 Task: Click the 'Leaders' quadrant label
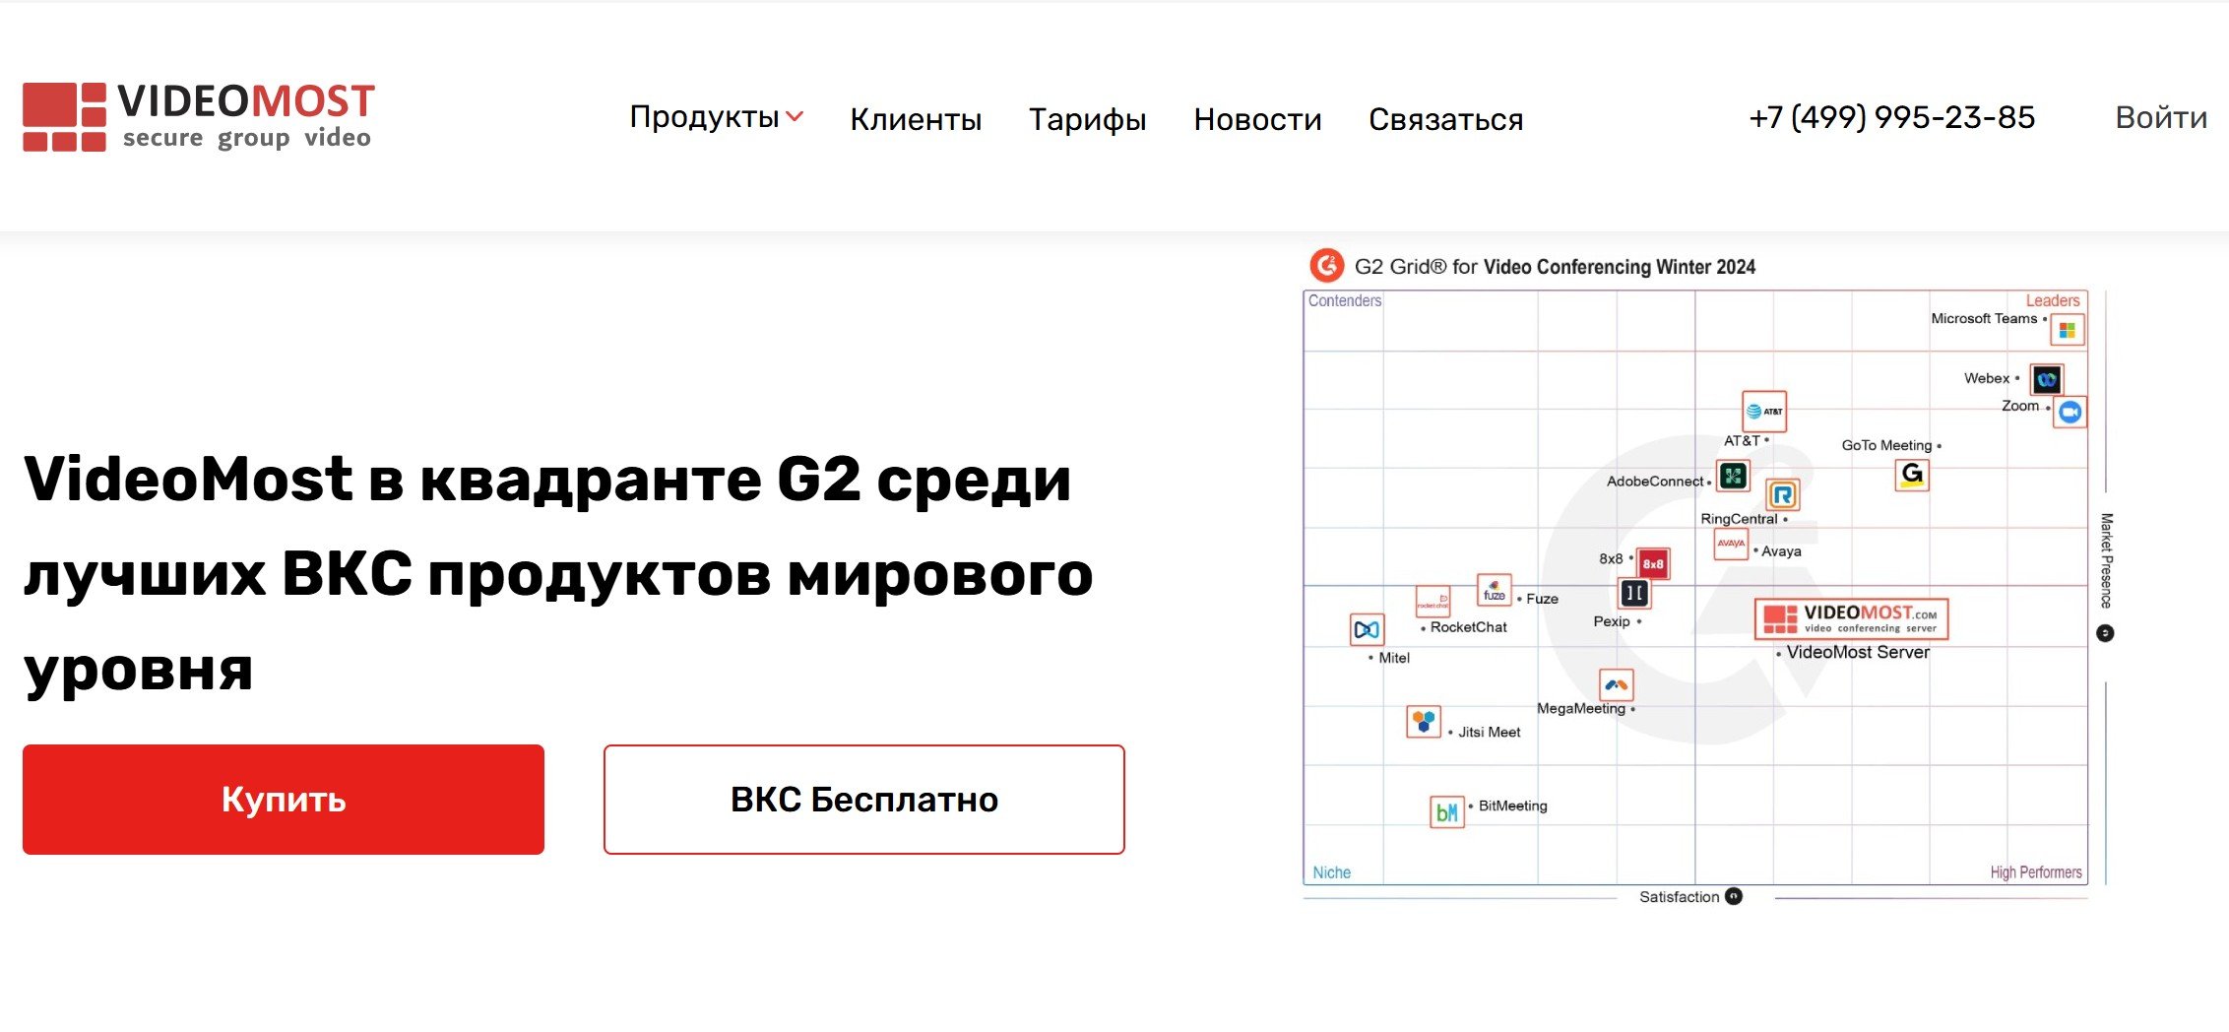(2053, 300)
